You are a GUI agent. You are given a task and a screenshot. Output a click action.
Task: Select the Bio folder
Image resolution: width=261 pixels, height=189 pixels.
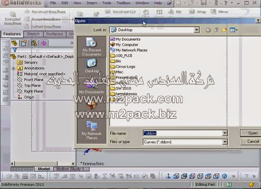(x=116, y=61)
